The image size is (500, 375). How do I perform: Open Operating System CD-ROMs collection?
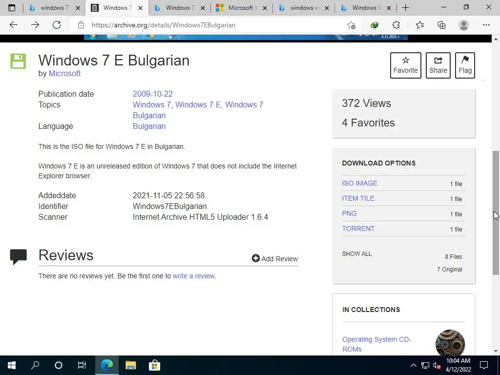pyautogui.click(x=377, y=344)
